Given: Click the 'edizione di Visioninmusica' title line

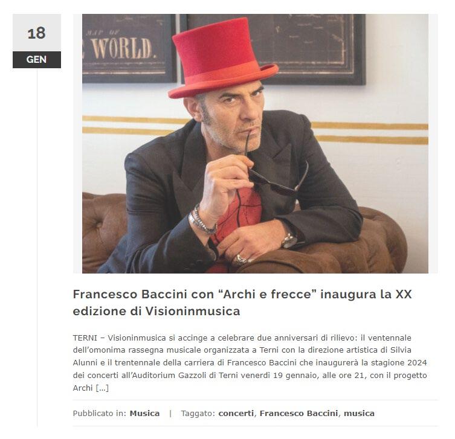Looking at the screenshot, I should tap(157, 311).
